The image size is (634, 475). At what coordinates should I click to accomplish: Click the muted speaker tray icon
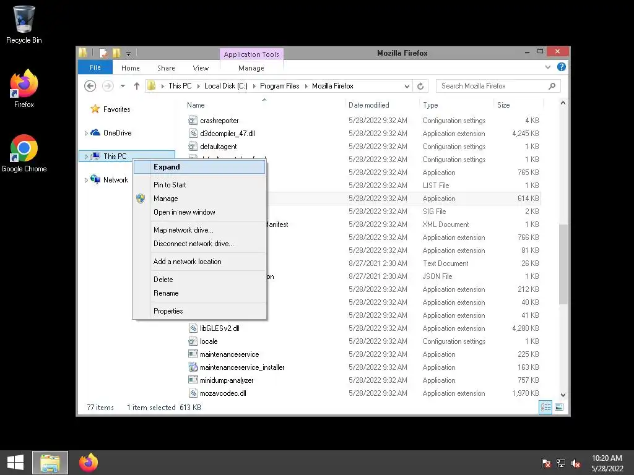pyautogui.click(x=576, y=463)
